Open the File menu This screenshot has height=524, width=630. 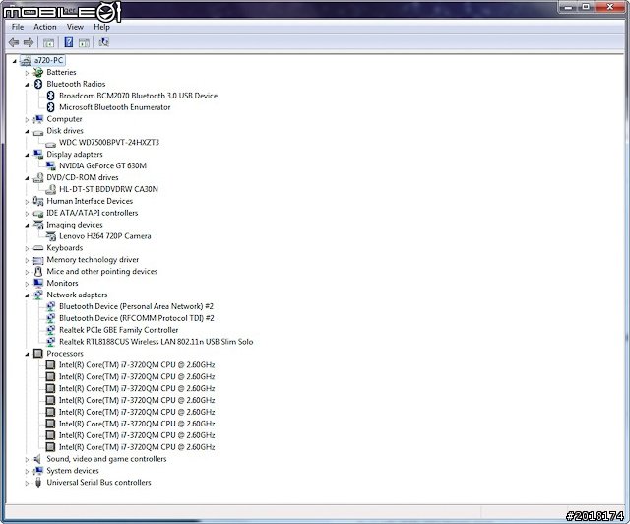pos(18,27)
